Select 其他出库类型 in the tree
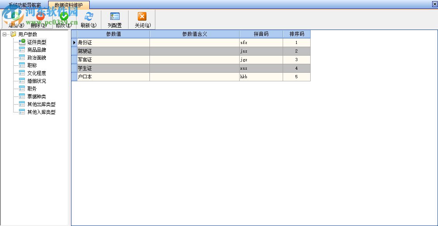 (41, 104)
